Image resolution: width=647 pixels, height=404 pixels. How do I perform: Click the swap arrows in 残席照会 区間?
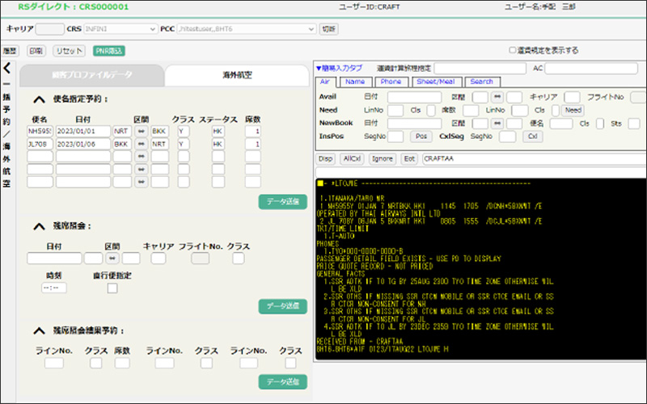[x=112, y=259]
